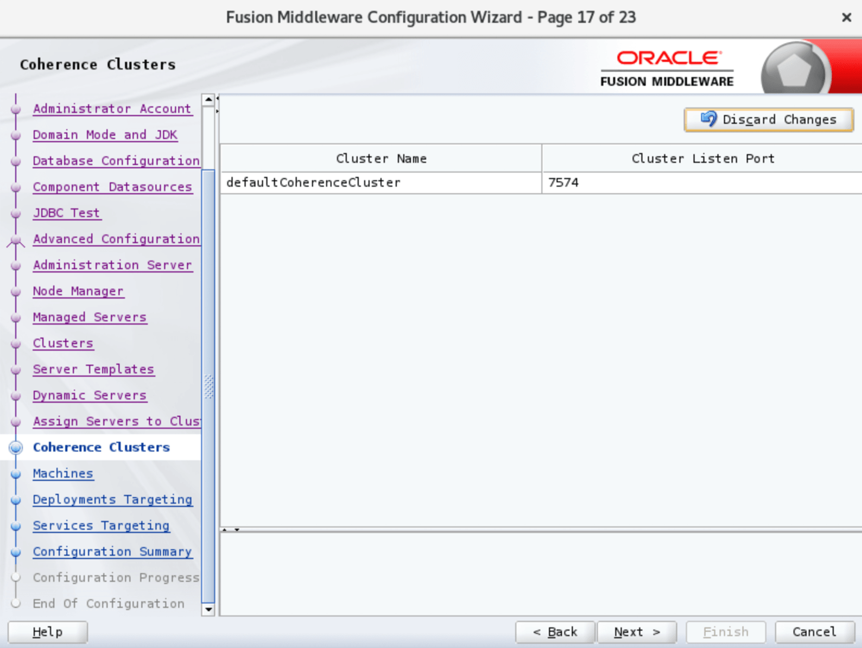This screenshot has width=862, height=648.
Task: Click the Administration Server step bullet icon
Action: [x=16, y=265]
